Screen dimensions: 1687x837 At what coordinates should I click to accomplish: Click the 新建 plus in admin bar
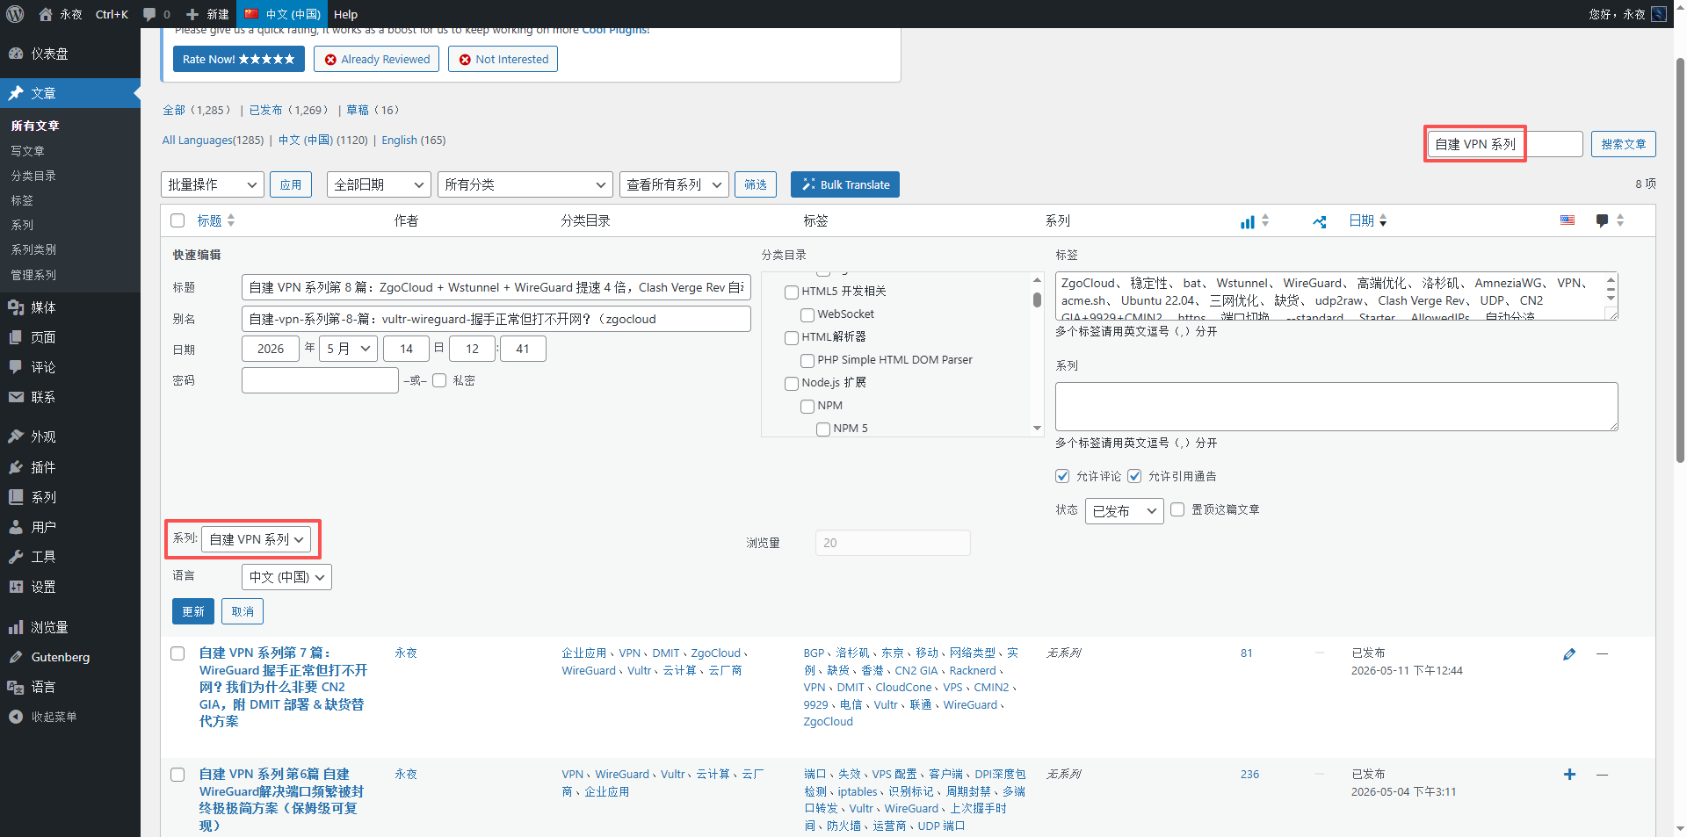207,14
